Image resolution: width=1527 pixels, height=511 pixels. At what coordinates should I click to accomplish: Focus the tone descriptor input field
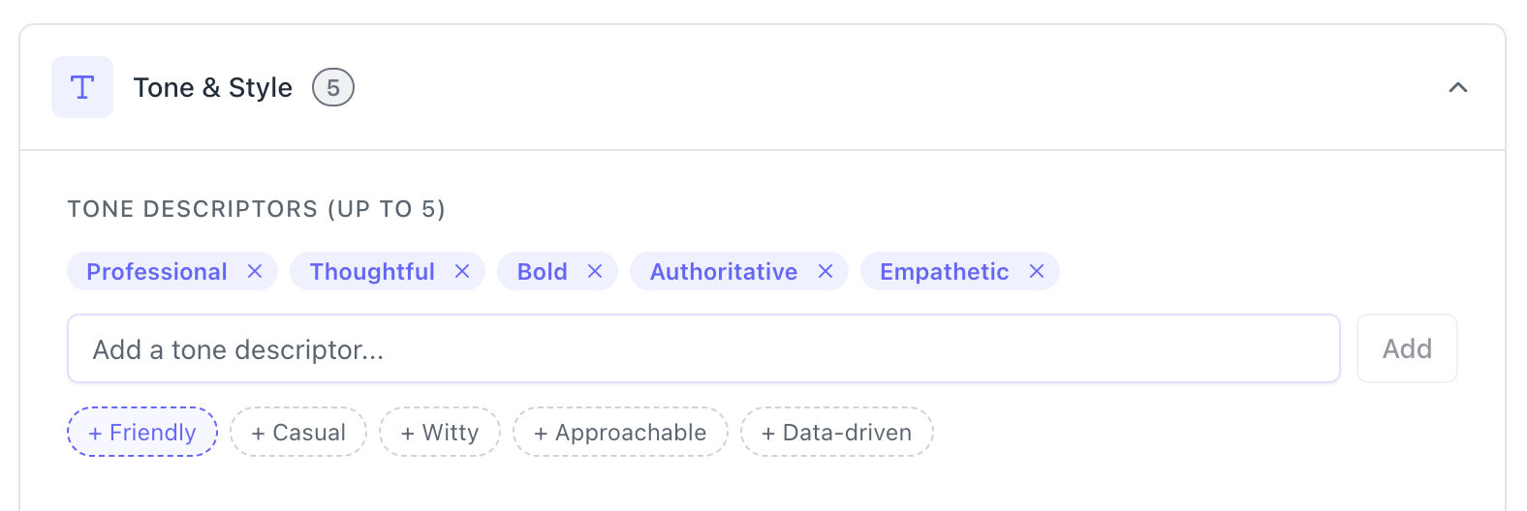click(703, 349)
